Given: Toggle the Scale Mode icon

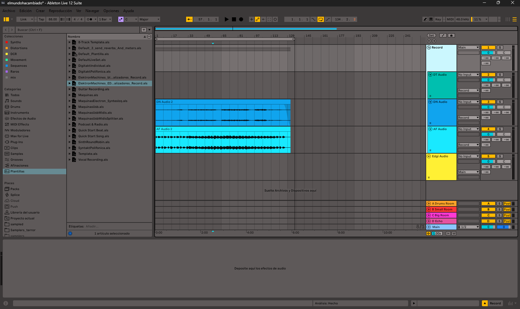Looking at the screenshot, I should click(121, 19).
